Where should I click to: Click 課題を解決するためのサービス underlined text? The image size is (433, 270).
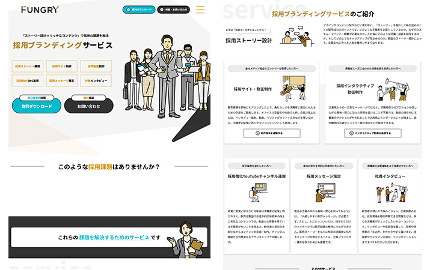[x=114, y=238]
